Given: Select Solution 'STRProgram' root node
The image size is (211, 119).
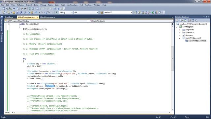Looking at the screenshot, I should [193, 24].
